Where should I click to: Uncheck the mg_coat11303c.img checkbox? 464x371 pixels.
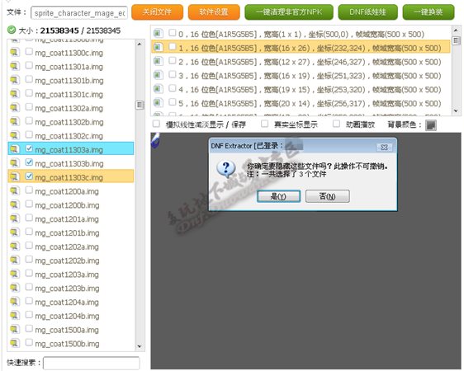point(29,176)
